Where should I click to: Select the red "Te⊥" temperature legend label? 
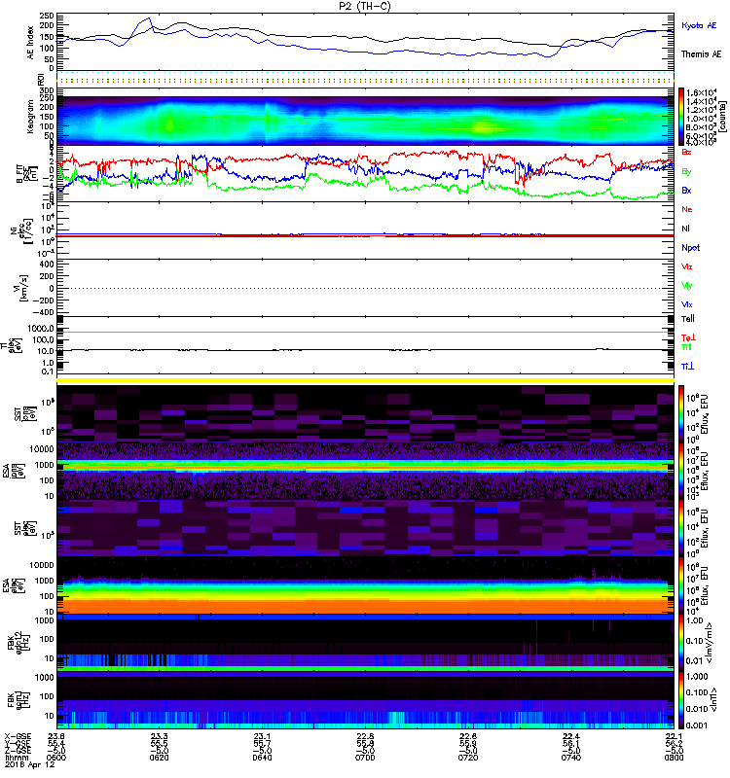point(688,337)
